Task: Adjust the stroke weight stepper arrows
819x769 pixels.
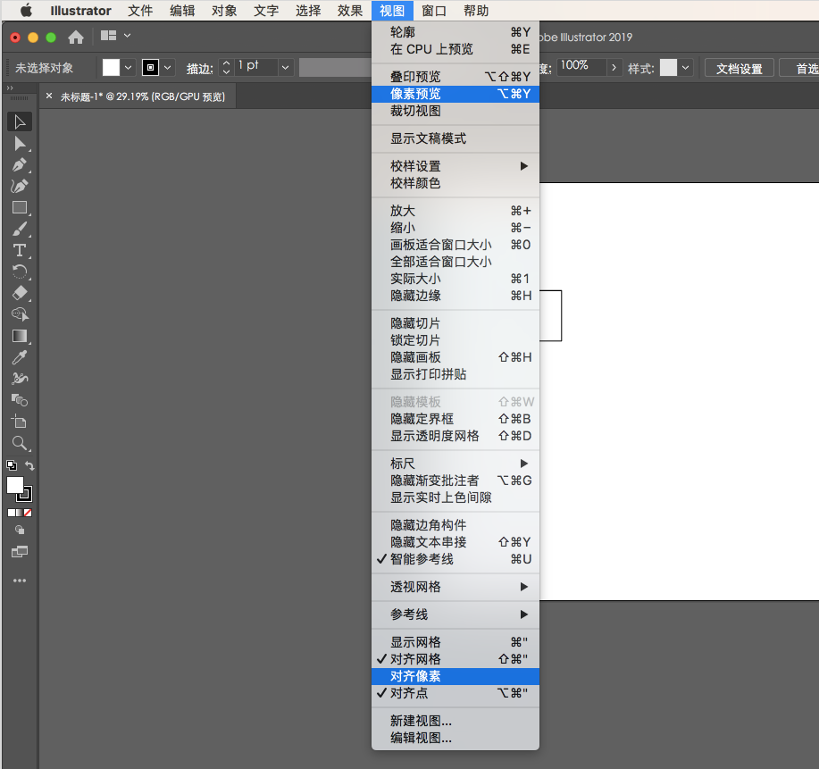Action: [226, 67]
